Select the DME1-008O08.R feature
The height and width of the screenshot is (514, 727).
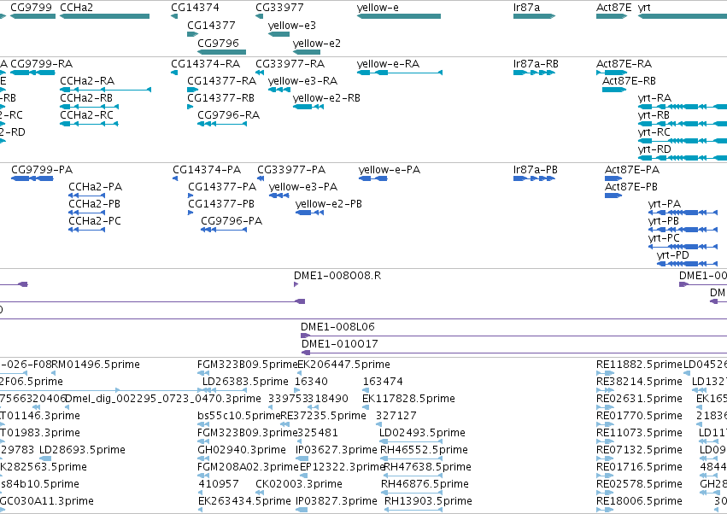click(x=296, y=284)
